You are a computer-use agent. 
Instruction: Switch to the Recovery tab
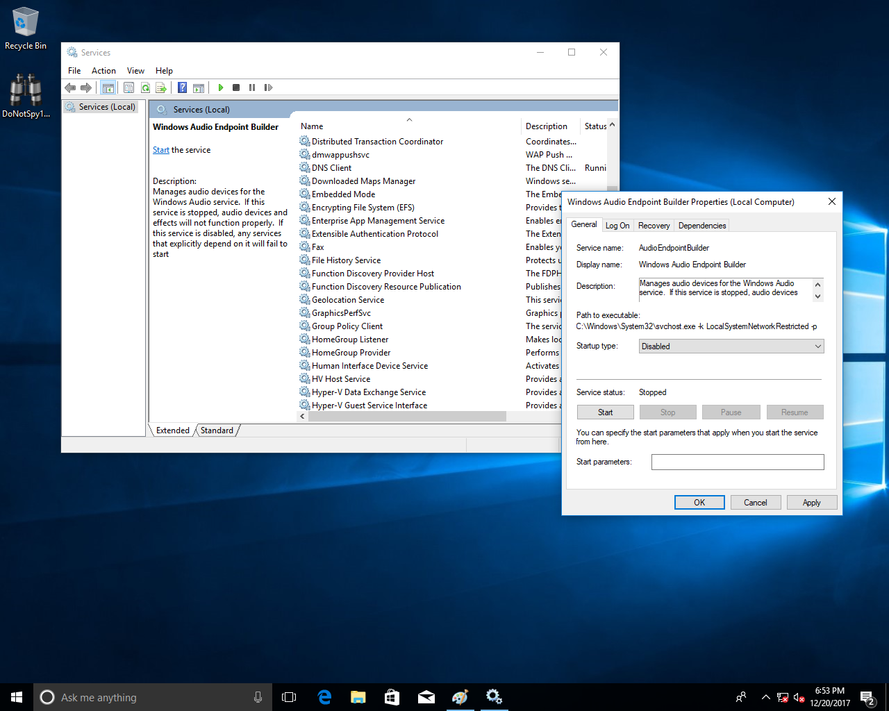pyautogui.click(x=654, y=226)
